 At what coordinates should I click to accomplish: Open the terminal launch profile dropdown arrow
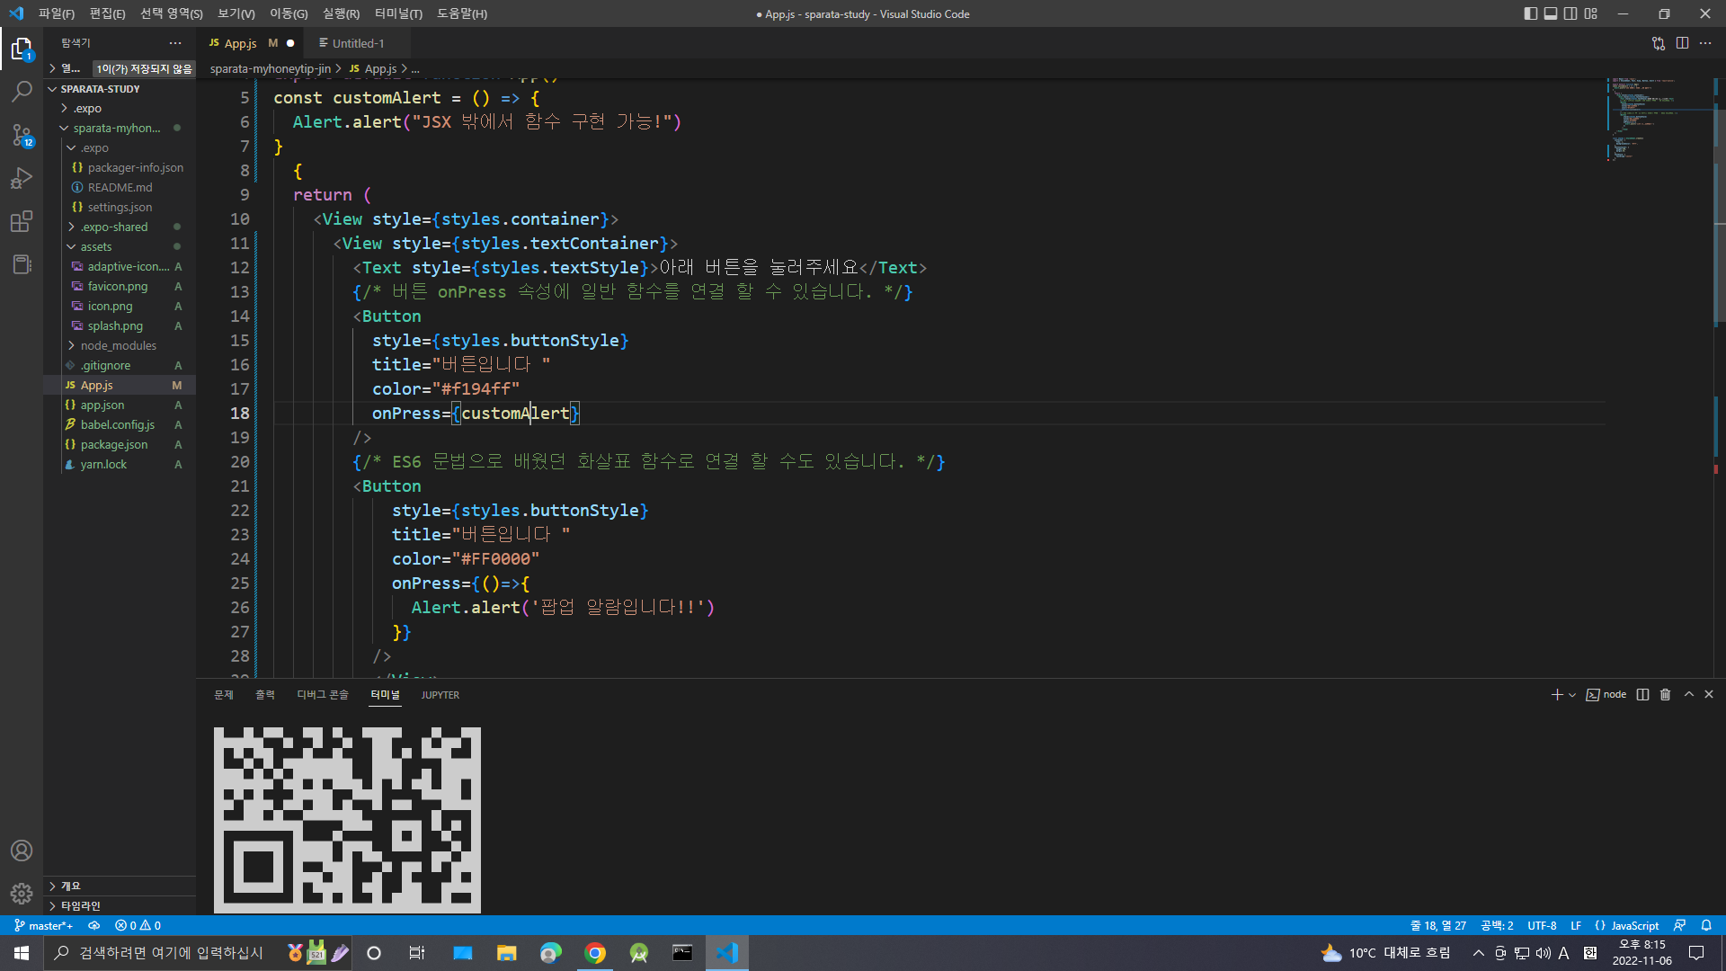(x=1572, y=695)
